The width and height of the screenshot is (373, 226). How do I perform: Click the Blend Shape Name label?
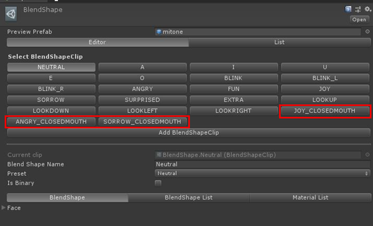point(35,165)
